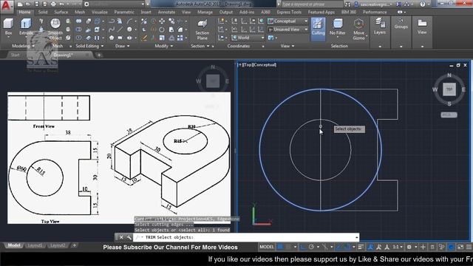Open the Groups panel button
473x266 pixels.
coord(401,24)
